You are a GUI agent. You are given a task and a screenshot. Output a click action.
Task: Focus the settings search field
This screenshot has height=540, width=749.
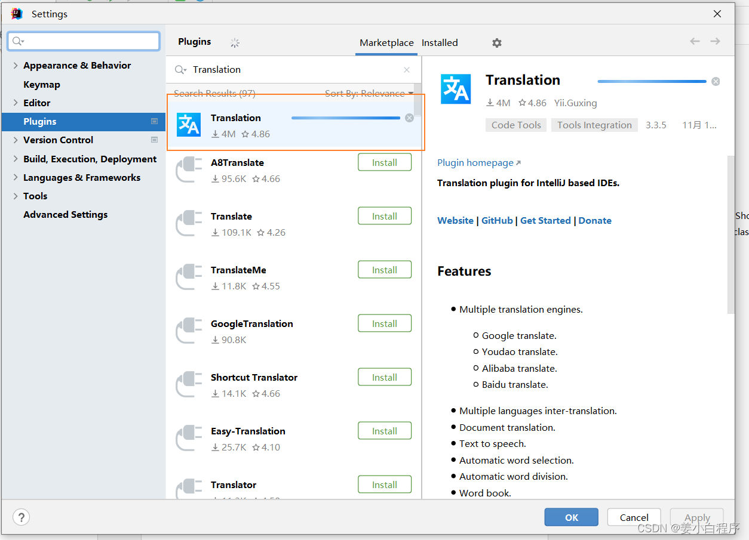[x=84, y=41]
